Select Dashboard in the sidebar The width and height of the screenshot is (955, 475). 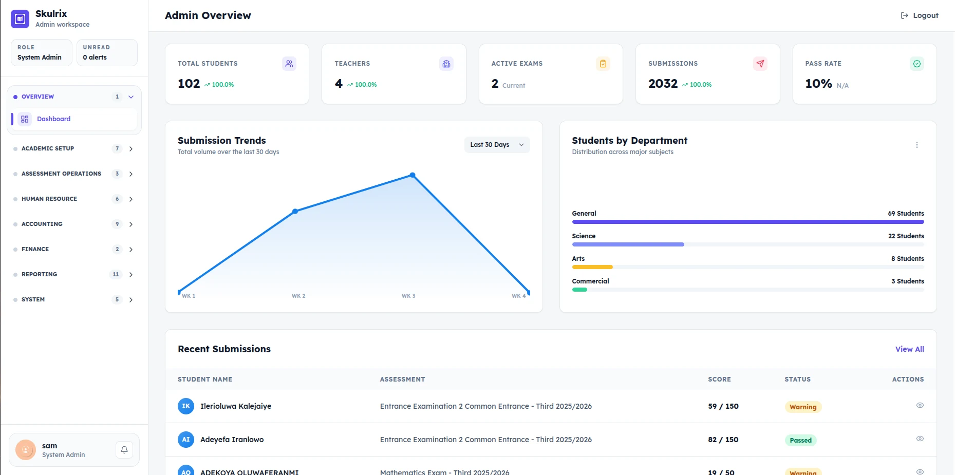click(x=74, y=119)
